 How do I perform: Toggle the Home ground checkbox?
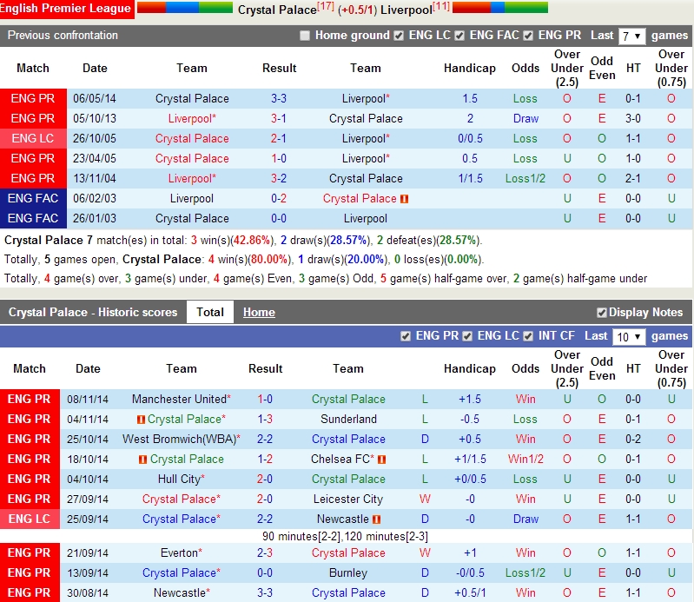tap(305, 36)
